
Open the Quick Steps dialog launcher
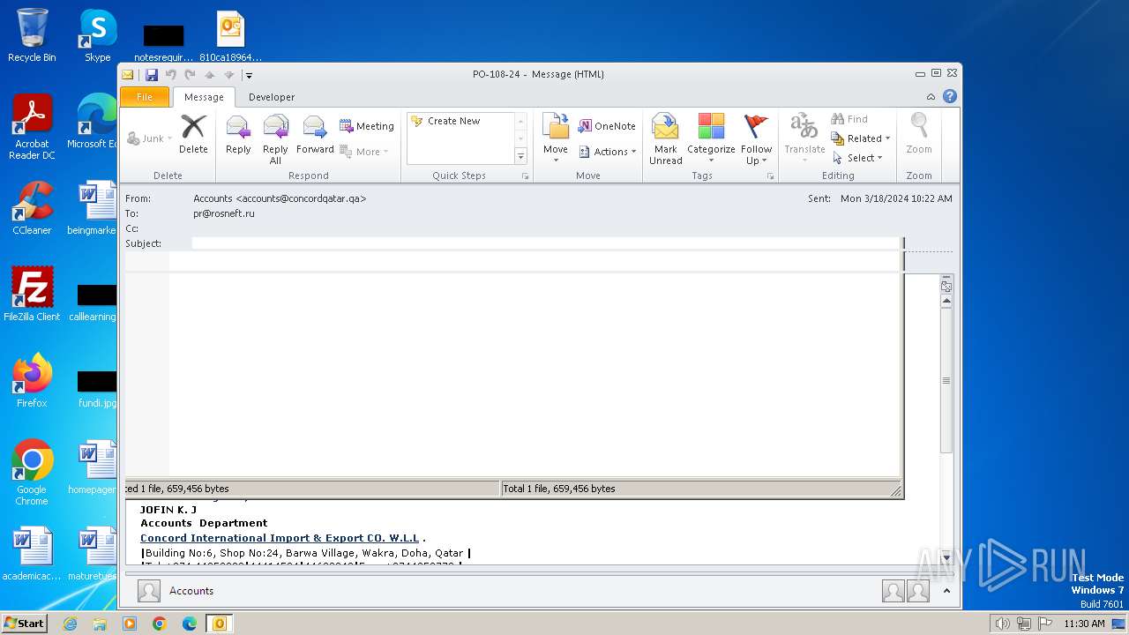click(525, 176)
